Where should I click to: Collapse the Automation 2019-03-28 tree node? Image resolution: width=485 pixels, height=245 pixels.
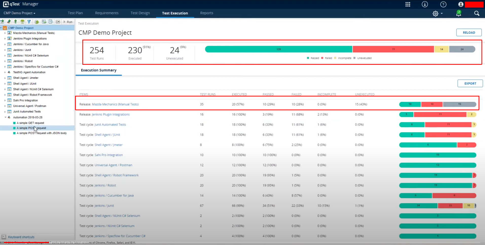pyautogui.click(x=5, y=117)
